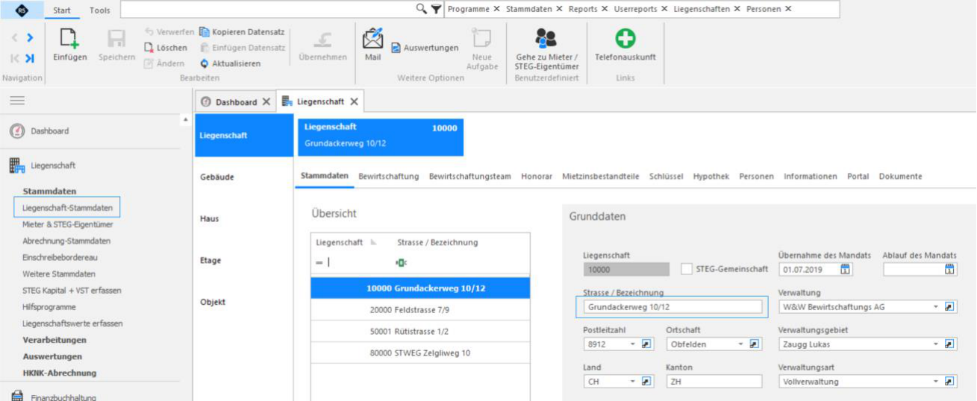The image size is (977, 401).
Task: Click Gehe zu Mieter / STEG-Eigentümer icon
Action: point(546,39)
